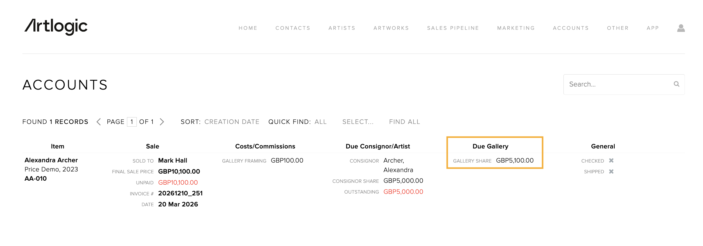Open buyer Mark Hall's record
Viewport: 703px width, 246px height.
coord(172,160)
